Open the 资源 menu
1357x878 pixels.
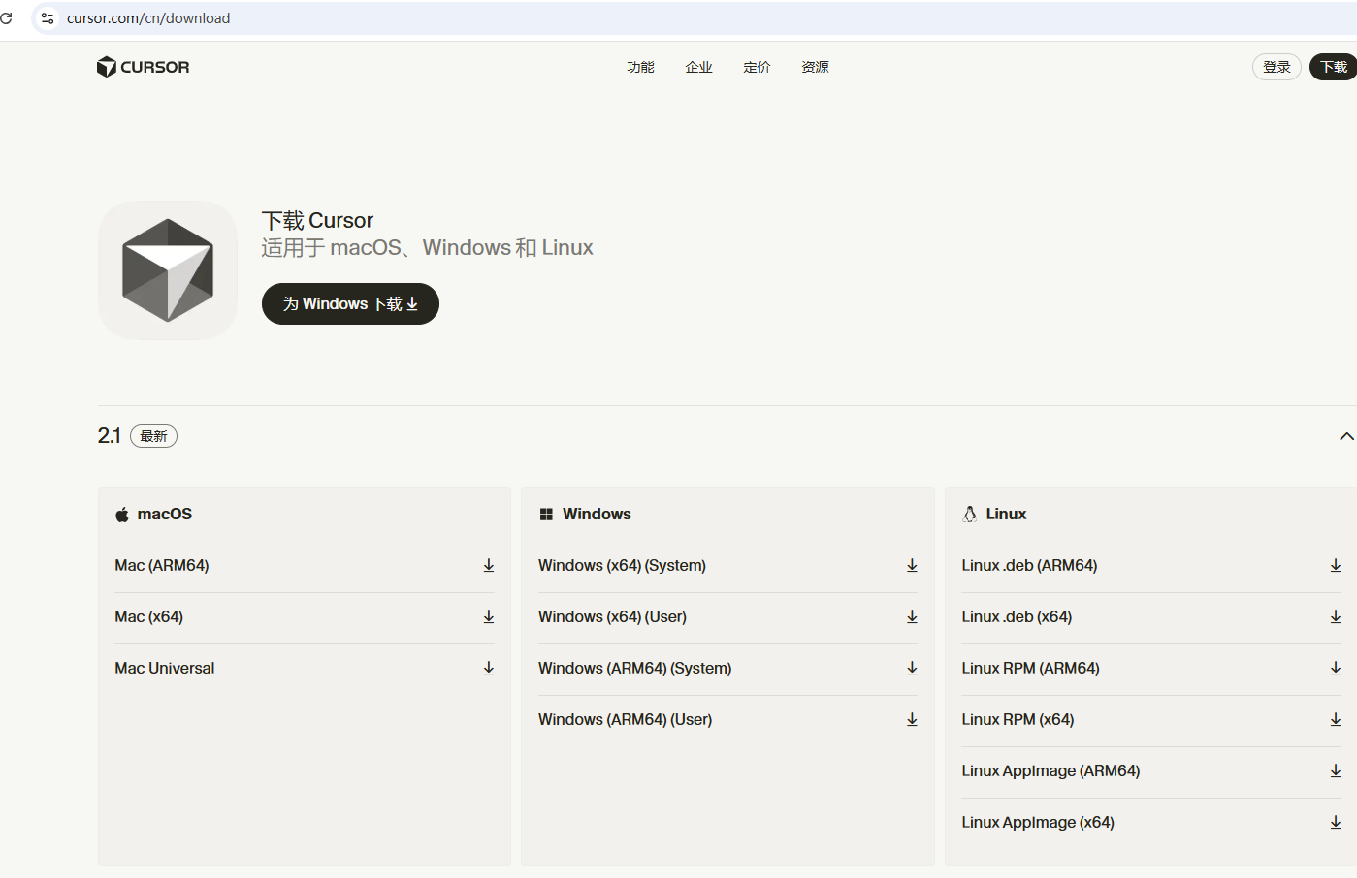pos(815,67)
